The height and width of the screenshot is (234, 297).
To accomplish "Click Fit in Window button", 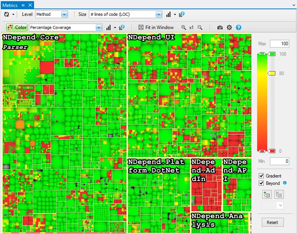I will point(156,27).
